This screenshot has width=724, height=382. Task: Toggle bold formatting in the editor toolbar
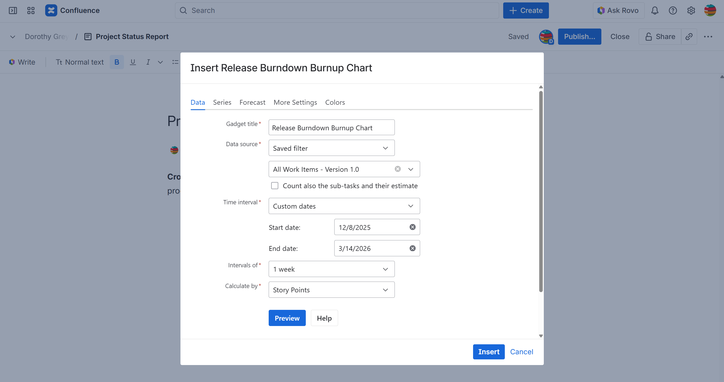point(117,62)
